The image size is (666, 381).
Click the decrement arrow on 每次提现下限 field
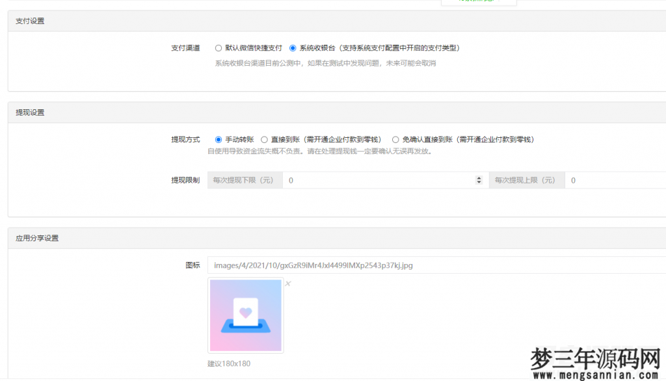pyautogui.click(x=478, y=182)
